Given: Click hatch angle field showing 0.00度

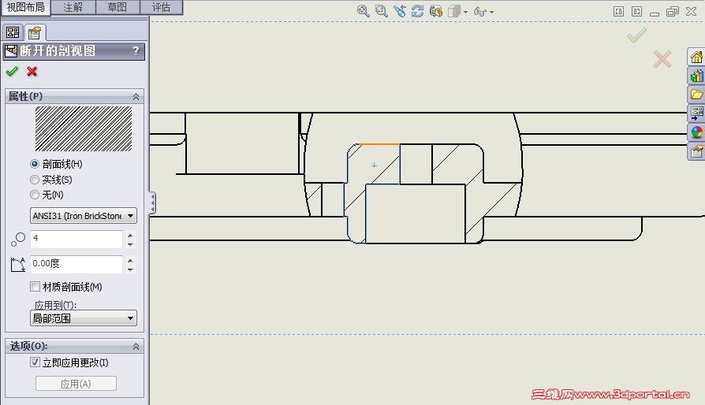Looking at the screenshot, I should click(x=76, y=264).
